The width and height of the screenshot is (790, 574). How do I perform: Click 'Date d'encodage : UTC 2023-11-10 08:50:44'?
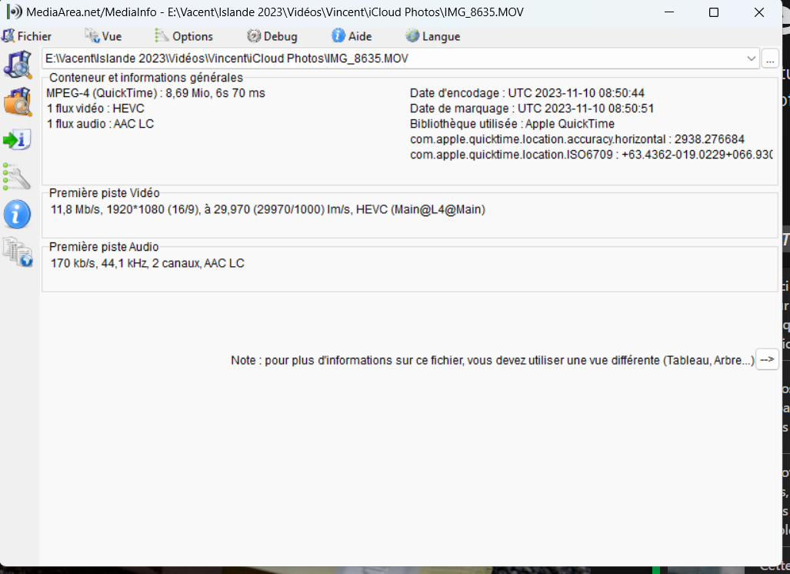pyautogui.click(x=527, y=93)
